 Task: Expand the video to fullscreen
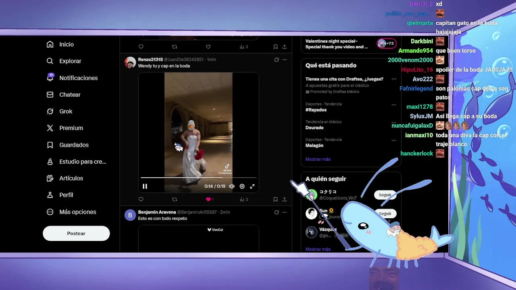(x=252, y=186)
